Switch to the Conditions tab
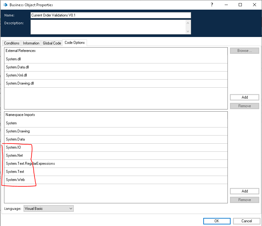This screenshot has width=262, height=226. (x=12, y=43)
